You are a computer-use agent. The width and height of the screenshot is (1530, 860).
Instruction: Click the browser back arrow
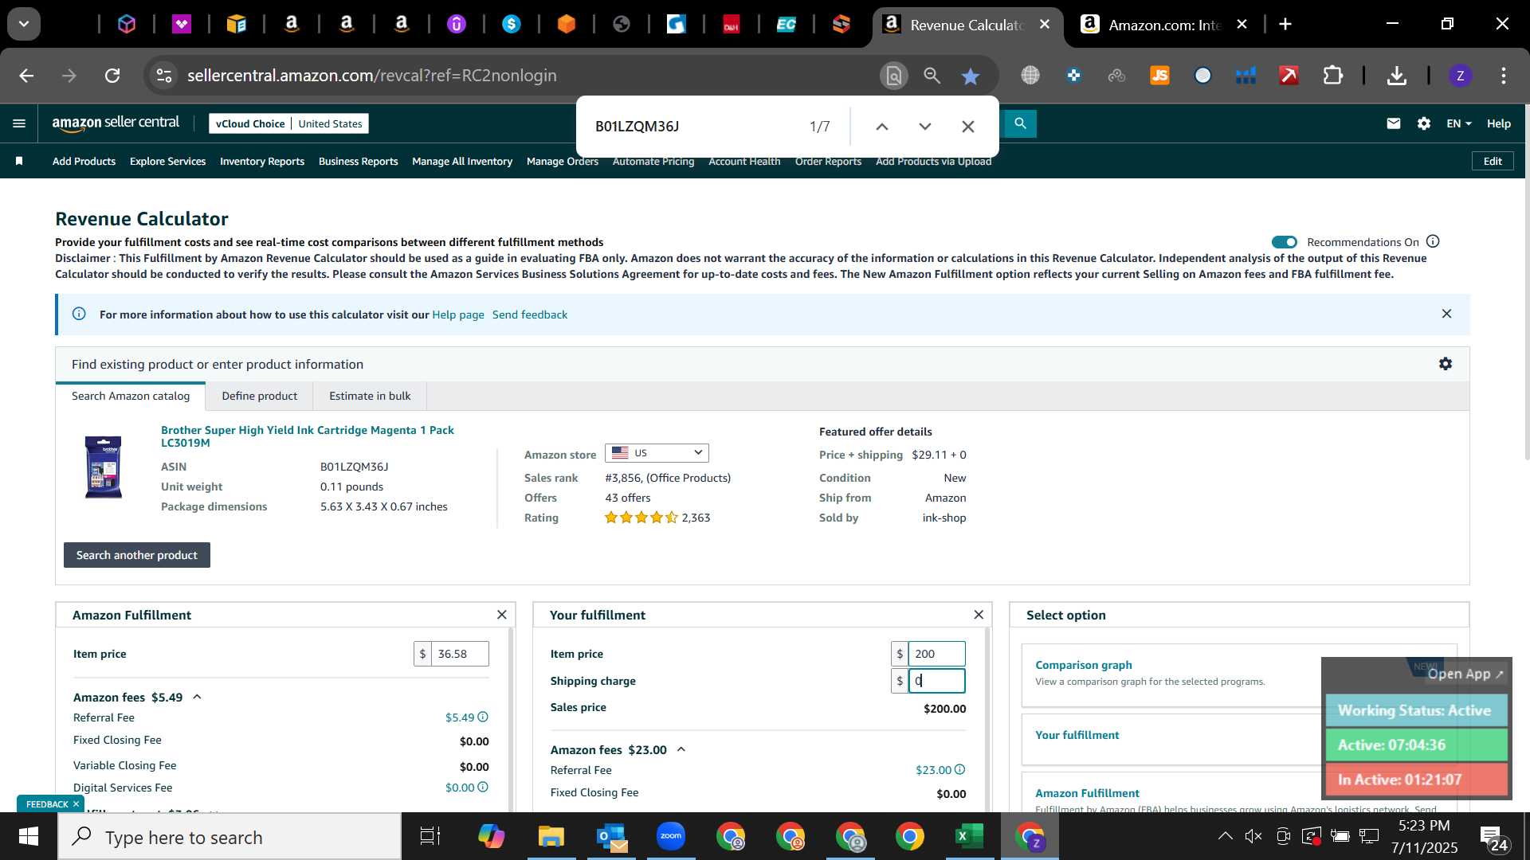pos(26,76)
